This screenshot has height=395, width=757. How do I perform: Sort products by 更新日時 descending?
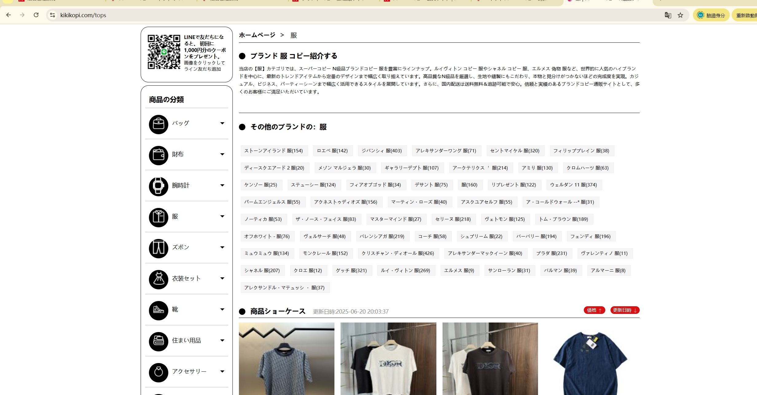625,310
